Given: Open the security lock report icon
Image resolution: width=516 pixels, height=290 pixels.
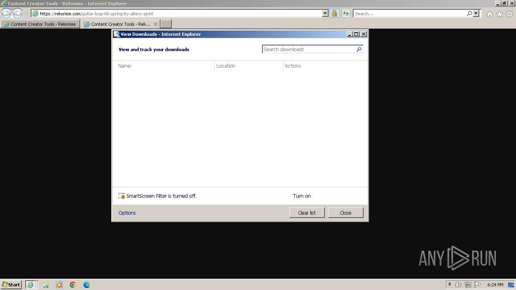Looking at the screenshot, I should (334, 13).
